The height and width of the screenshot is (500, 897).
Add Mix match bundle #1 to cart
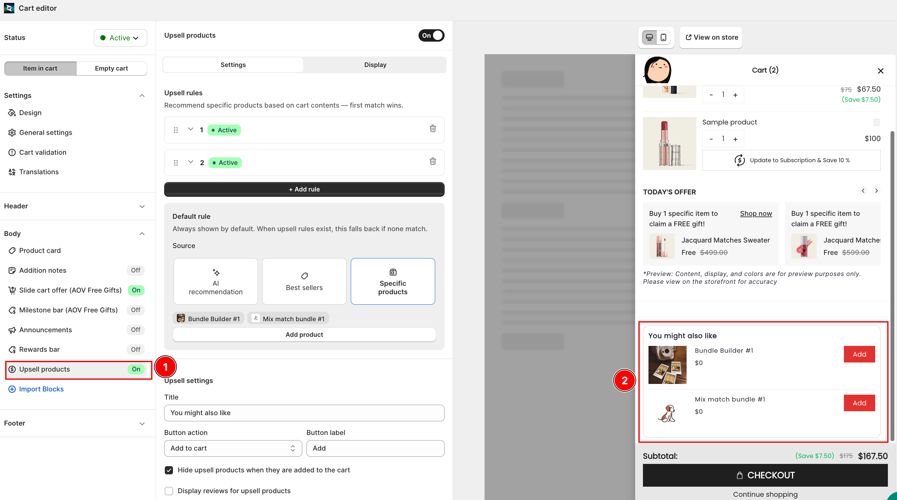click(x=859, y=403)
